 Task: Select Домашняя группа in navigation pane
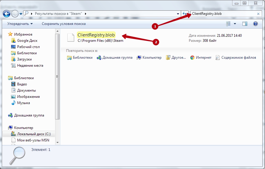[29, 115]
